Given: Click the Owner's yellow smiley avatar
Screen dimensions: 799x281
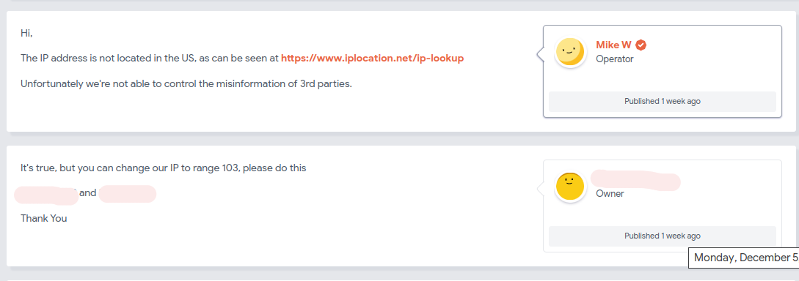Looking at the screenshot, I should tap(571, 187).
